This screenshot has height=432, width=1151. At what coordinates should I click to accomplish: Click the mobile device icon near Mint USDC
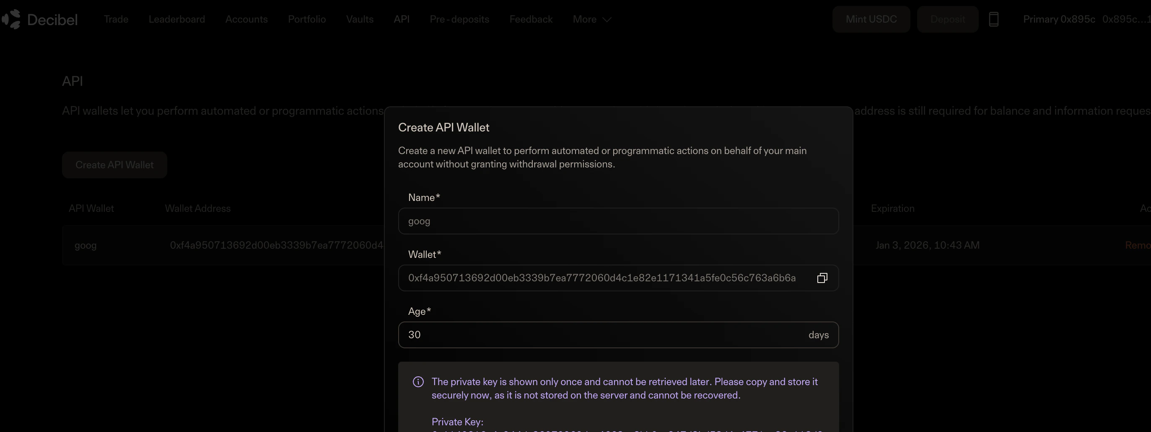pos(994,19)
